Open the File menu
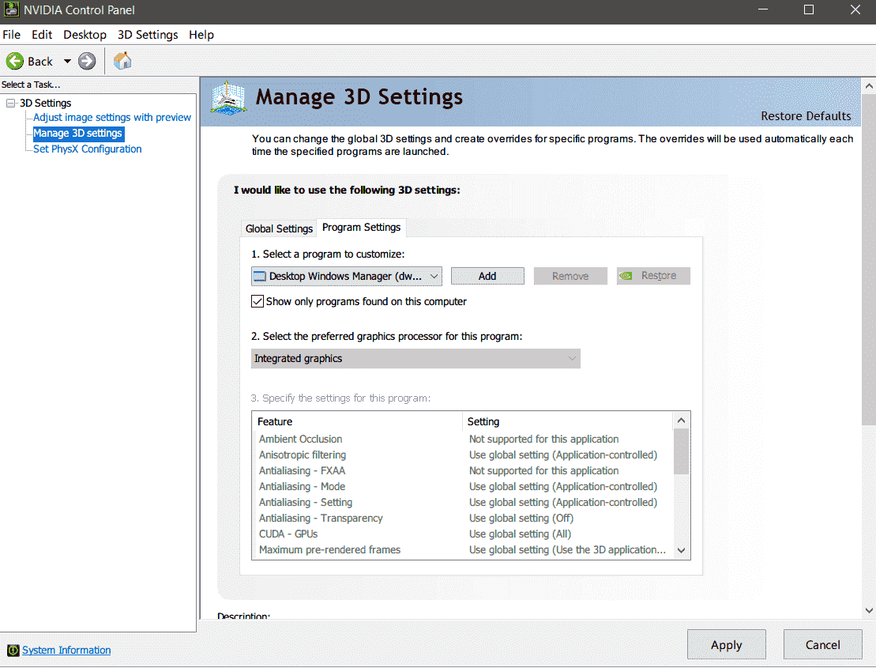Screen dimensions: 876x668 tap(11, 35)
